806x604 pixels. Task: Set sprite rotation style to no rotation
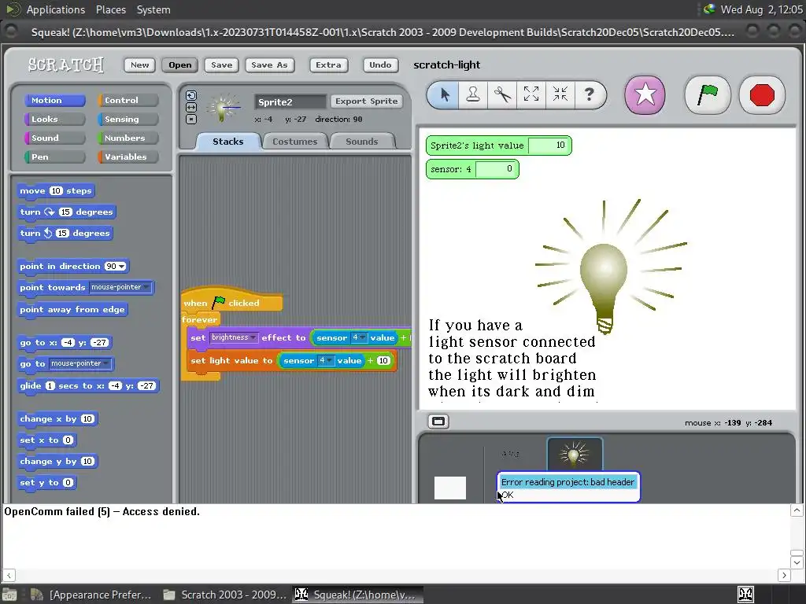pyautogui.click(x=190, y=120)
